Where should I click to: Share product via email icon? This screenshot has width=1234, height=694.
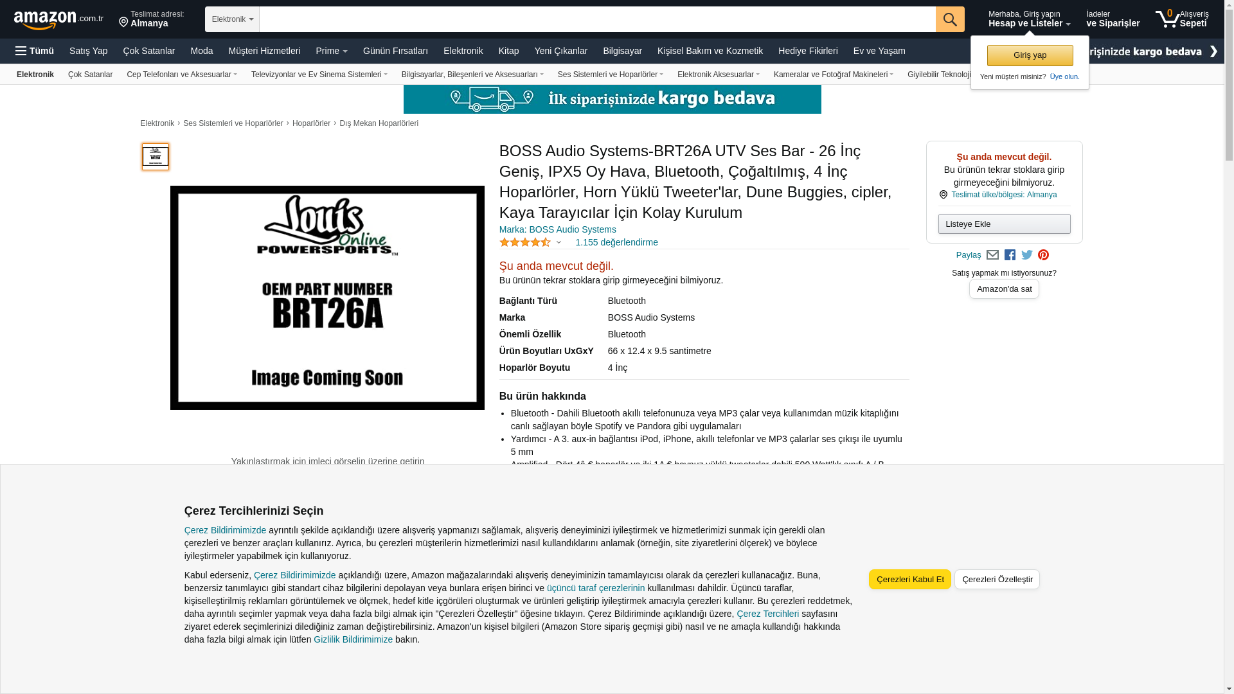[992, 255]
